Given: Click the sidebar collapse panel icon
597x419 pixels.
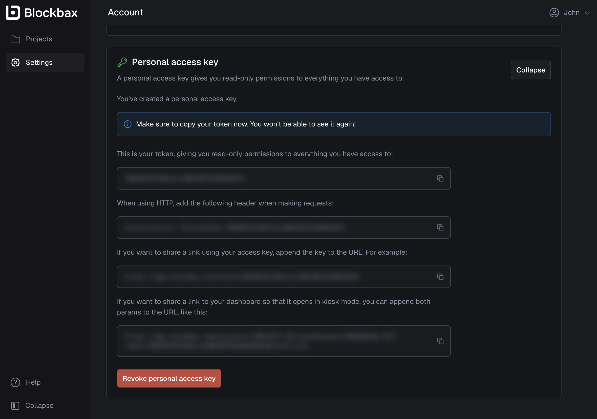Looking at the screenshot, I should [15, 406].
